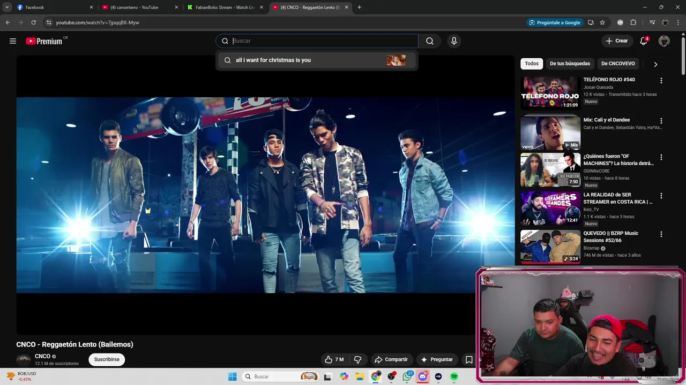Open options for TELÉFONO ROJO #540
This screenshot has width=686, height=385.
click(x=661, y=81)
